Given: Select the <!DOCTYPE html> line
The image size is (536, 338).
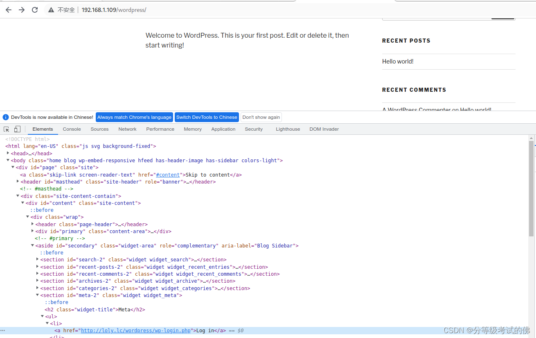Looking at the screenshot, I should tap(27, 139).
